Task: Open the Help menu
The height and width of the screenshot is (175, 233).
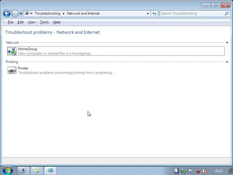Action: (x=57, y=22)
